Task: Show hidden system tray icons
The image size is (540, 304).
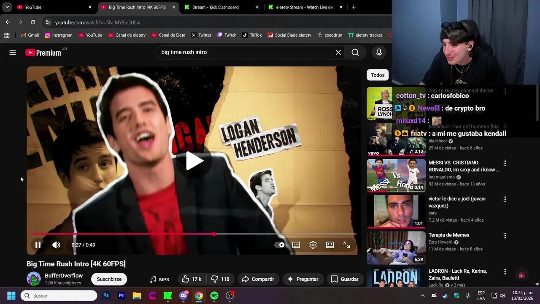Action: click(422, 296)
